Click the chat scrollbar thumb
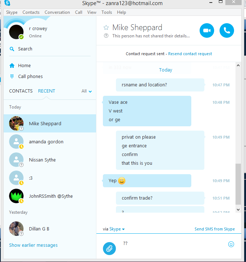This screenshot has width=246, height=262. (x=238, y=184)
